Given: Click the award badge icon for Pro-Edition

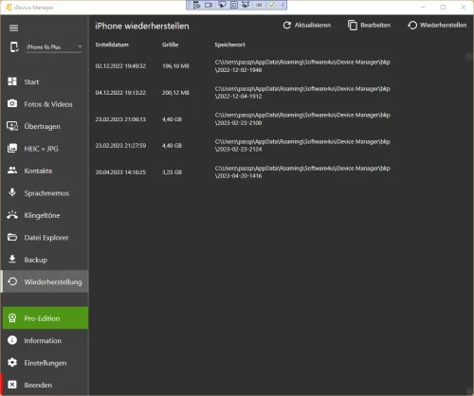Looking at the screenshot, I should point(12,318).
